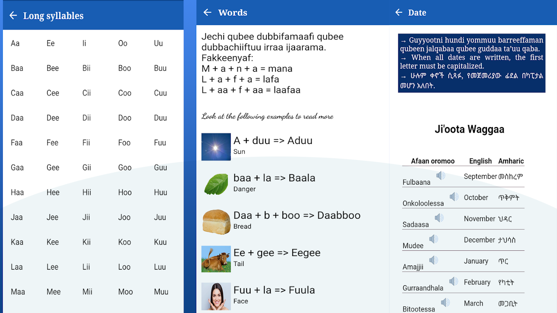This screenshot has width=557, height=313.
Task: Select the syllable "Foo"
Action: (124, 143)
